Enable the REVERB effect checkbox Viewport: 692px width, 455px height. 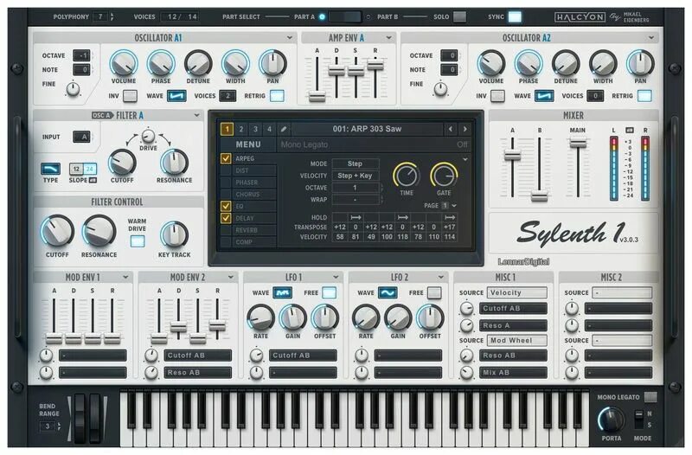[x=226, y=230]
